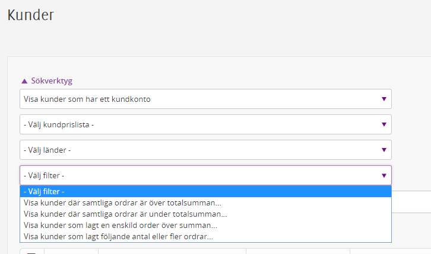Click the widest table column header cell
This screenshot has width=431, height=254.
172,252
